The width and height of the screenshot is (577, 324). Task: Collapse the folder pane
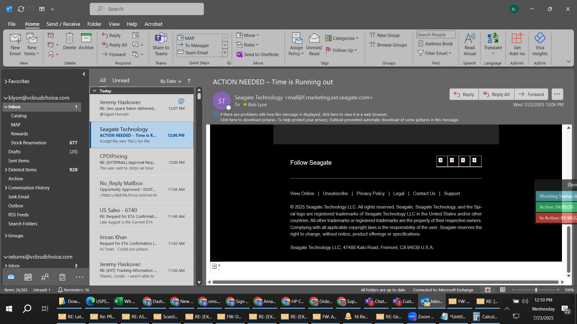click(84, 74)
